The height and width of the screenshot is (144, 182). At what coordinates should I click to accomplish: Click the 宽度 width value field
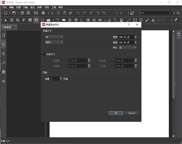click(x=126, y=37)
